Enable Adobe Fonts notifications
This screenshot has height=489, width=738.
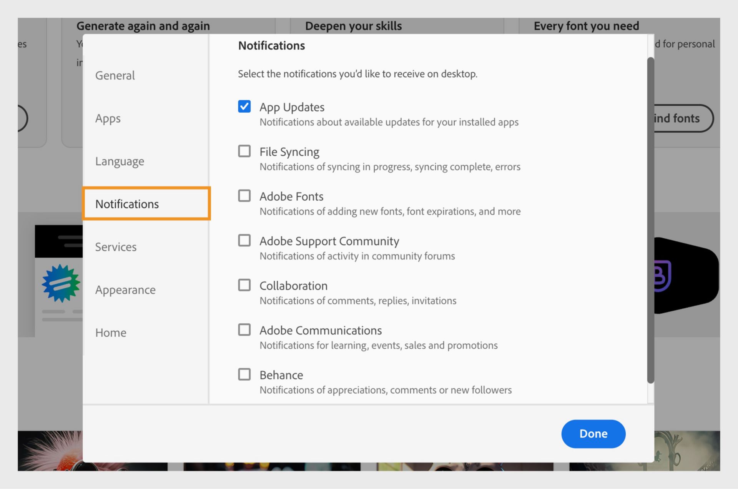point(244,196)
